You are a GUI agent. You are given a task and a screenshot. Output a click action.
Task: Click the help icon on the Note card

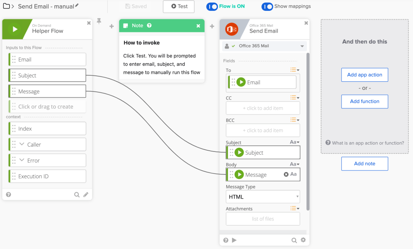[x=149, y=26]
